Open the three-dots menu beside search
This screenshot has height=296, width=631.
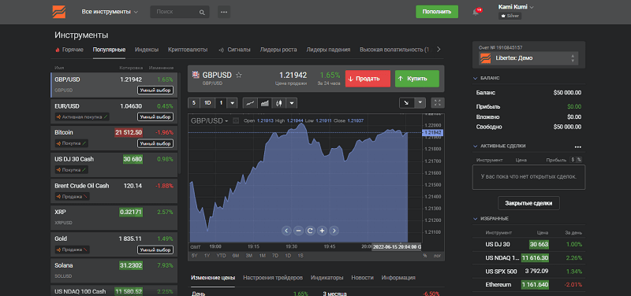click(224, 12)
